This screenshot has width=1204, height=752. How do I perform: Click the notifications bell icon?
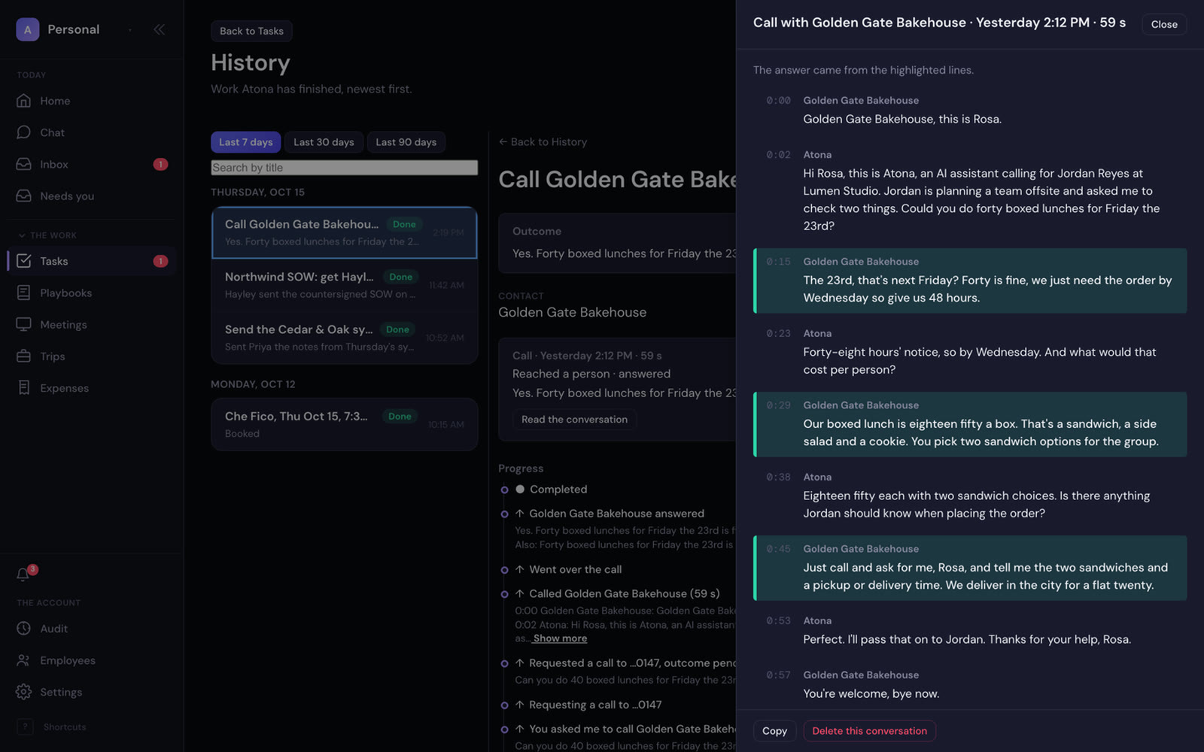coord(23,575)
